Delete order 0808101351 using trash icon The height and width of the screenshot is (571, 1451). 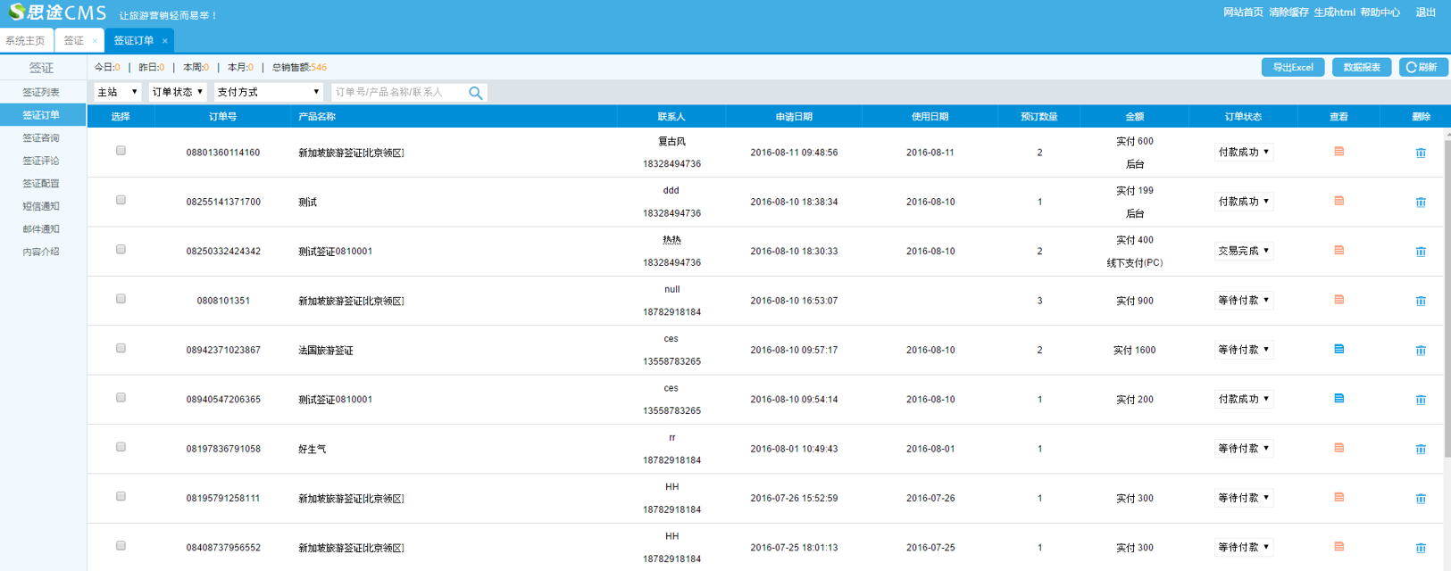click(1421, 302)
